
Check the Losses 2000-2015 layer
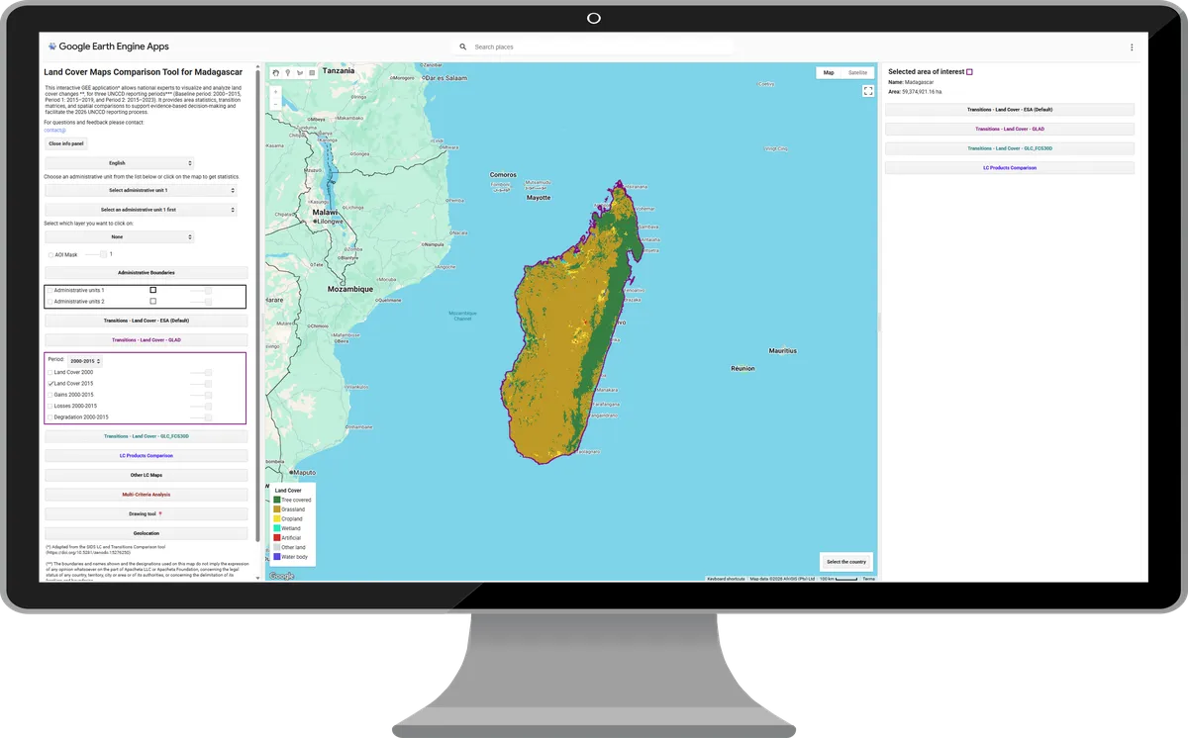click(x=50, y=406)
